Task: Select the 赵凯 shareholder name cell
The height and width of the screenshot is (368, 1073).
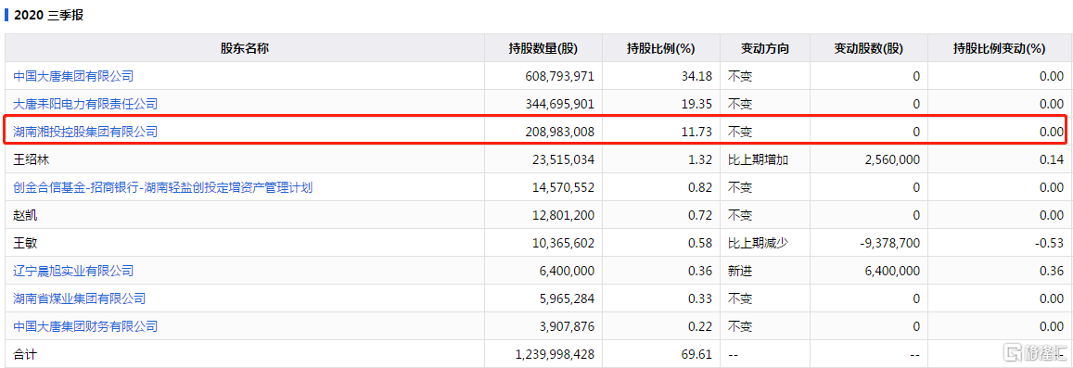Action: (x=244, y=215)
